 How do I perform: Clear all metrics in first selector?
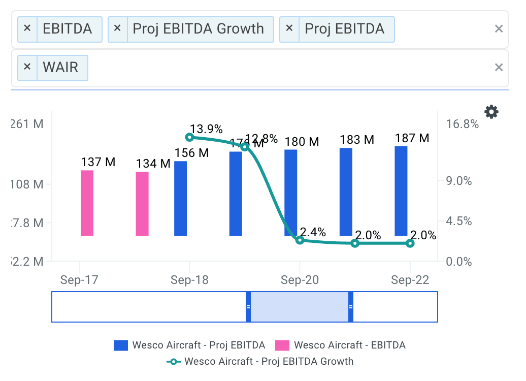coord(499,28)
